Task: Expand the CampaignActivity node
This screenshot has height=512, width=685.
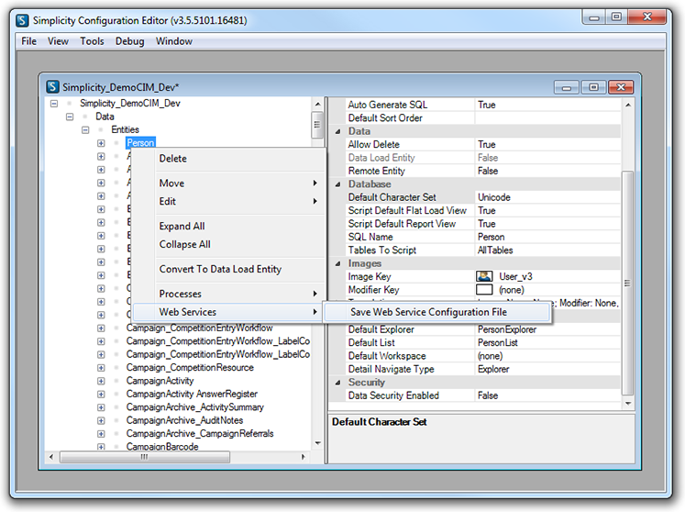Action: (102, 381)
